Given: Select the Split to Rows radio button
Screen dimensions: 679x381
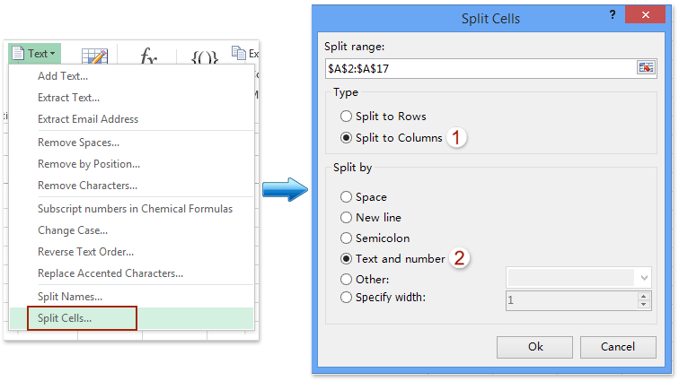Looking at the screenshot, I should (x=347, y=117).
